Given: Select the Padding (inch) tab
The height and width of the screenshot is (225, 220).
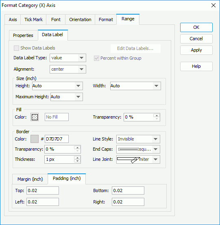Looking at the screenshot, I should 67,179.
